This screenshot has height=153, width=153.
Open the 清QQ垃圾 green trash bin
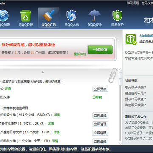pyautogui.click(x=25, y=16)
